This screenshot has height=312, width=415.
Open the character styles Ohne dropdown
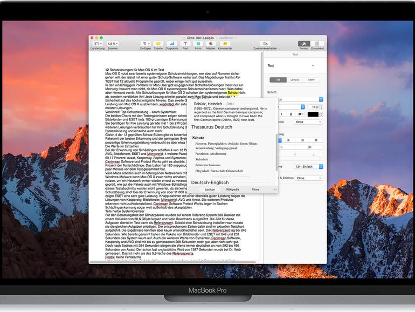(308, 122)
